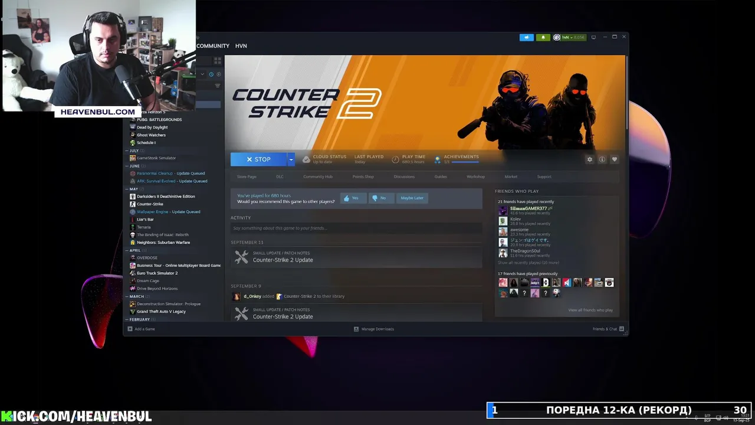
Task: Select Terraria in library
Action: click(143, 227)
